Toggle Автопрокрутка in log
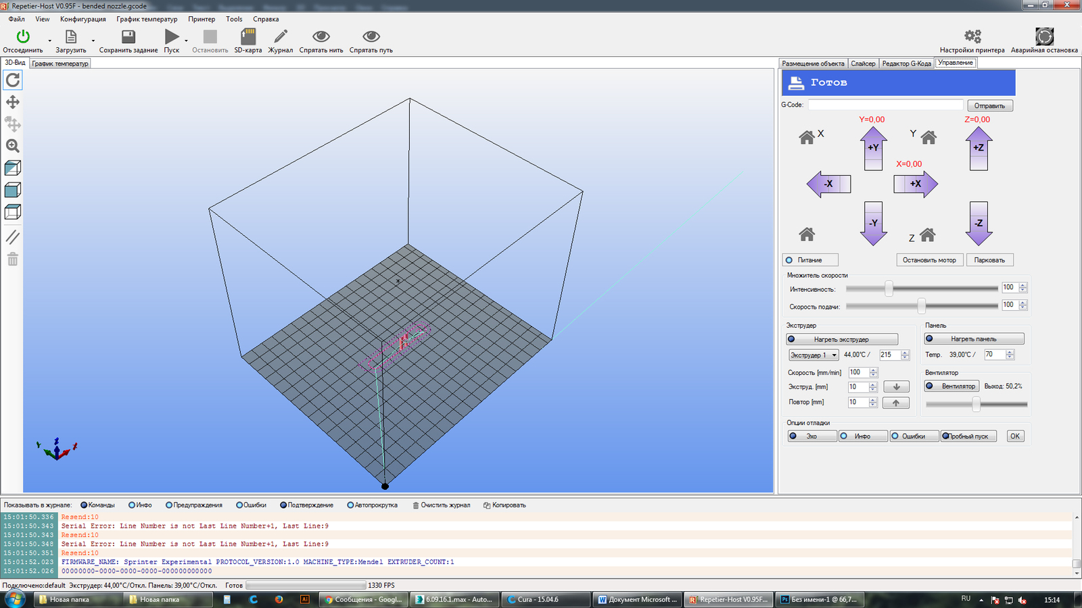 click(x=373, y=505)
